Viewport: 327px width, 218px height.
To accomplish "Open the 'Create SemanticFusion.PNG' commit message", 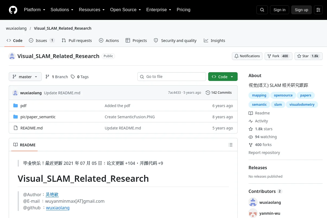I will point(130,117).
